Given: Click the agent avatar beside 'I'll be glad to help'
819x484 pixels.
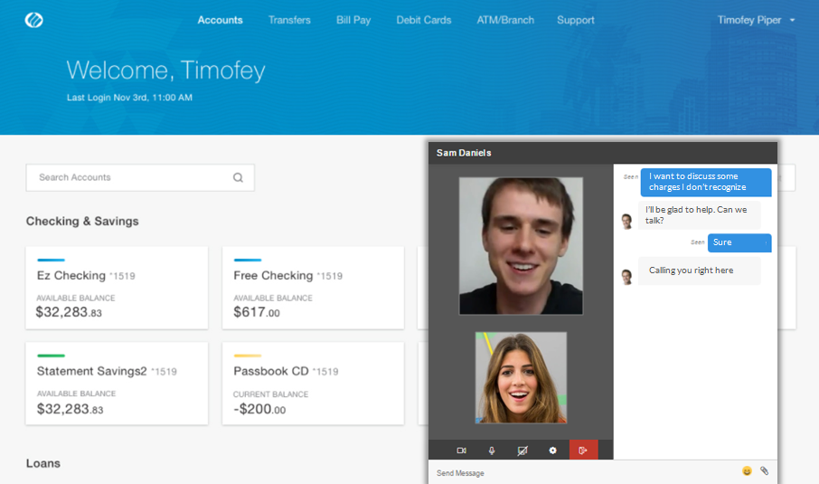Looking at the screenshot, I should coord(626,221).
